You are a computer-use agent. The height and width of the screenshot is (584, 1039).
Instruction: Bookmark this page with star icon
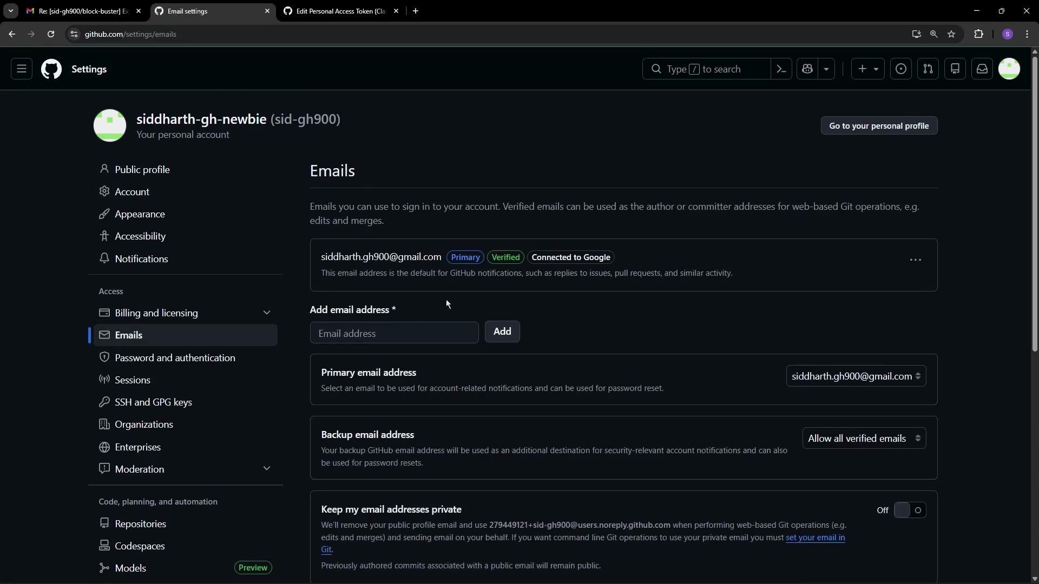point(951,34)
